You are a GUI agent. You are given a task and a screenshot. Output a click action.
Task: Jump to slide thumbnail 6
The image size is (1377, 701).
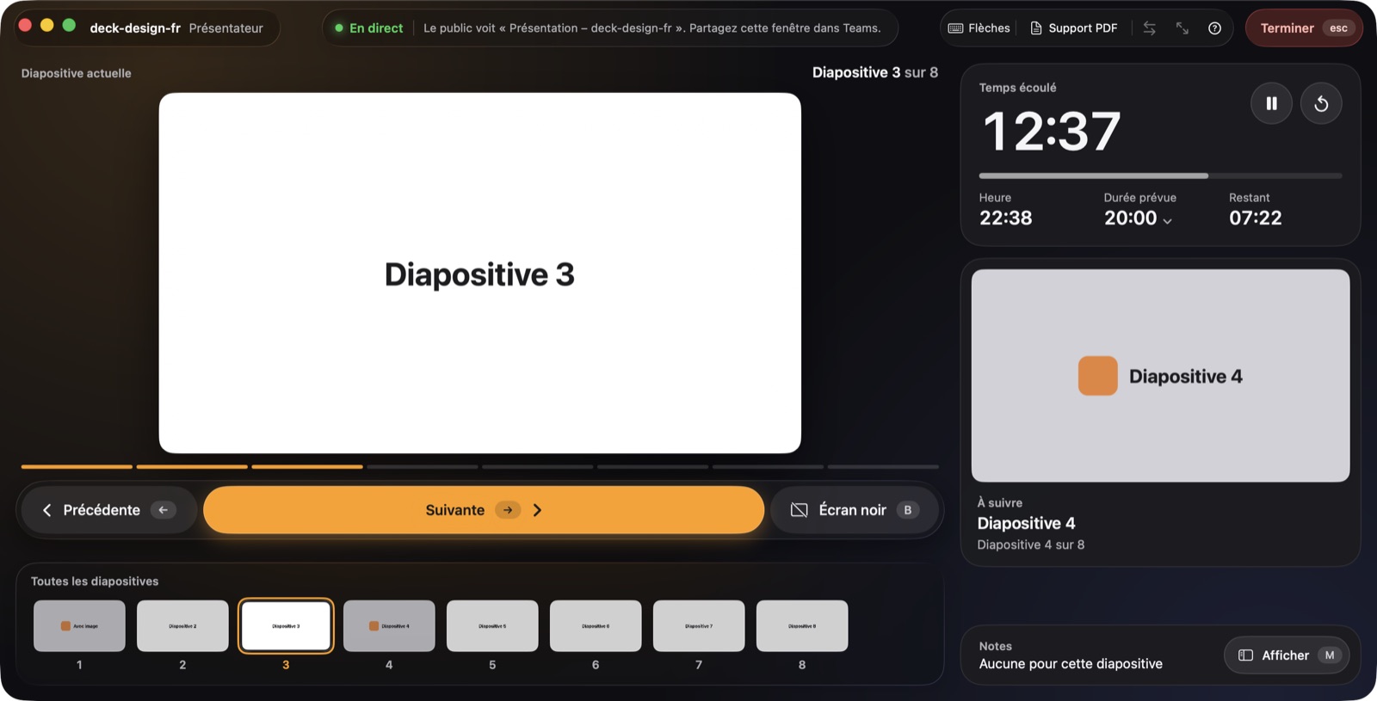(596, 626)
